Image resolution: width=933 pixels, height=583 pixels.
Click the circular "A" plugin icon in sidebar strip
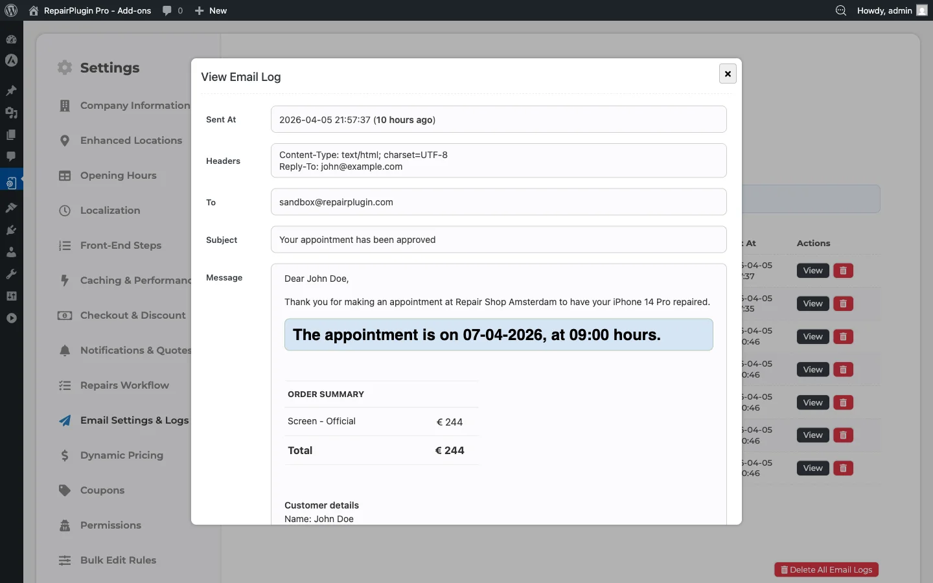11,61
